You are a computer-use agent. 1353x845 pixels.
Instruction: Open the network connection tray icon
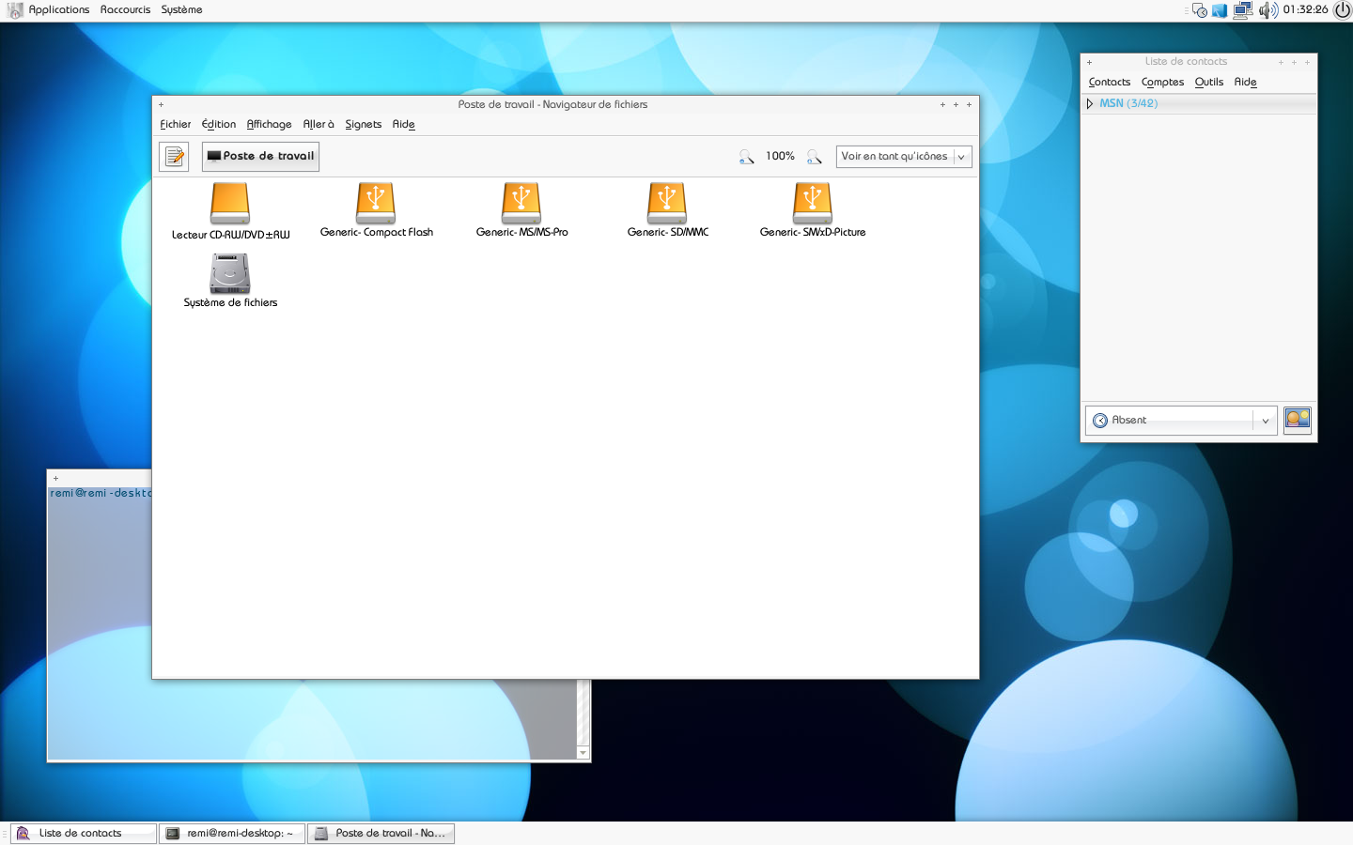click(1242, 10)
